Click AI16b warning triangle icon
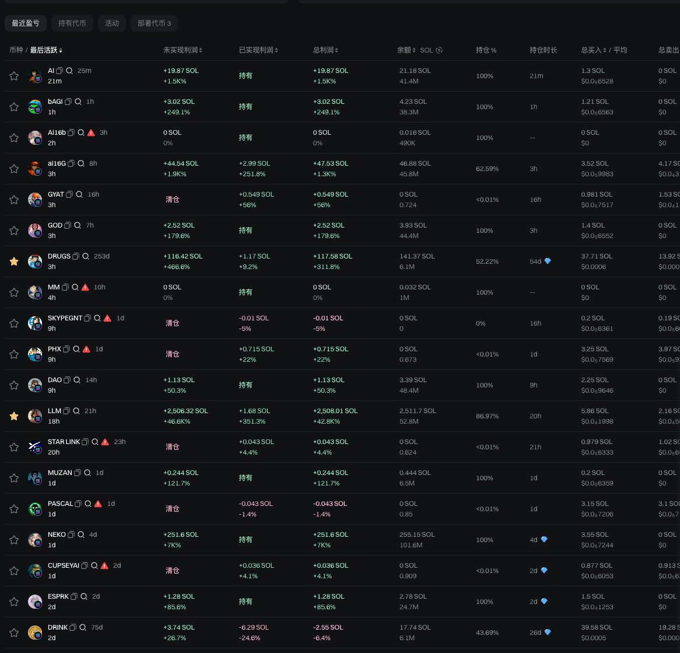The width and height of the screenshot is (680, 653). pos(91,132)
